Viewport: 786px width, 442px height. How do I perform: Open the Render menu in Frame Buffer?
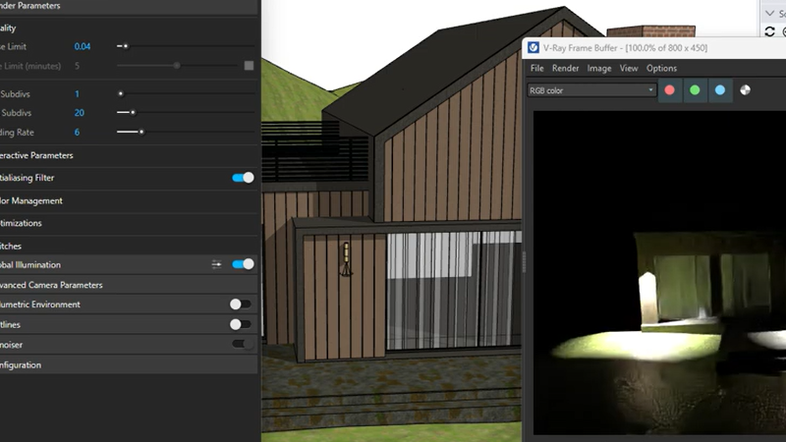click(565, 69)
